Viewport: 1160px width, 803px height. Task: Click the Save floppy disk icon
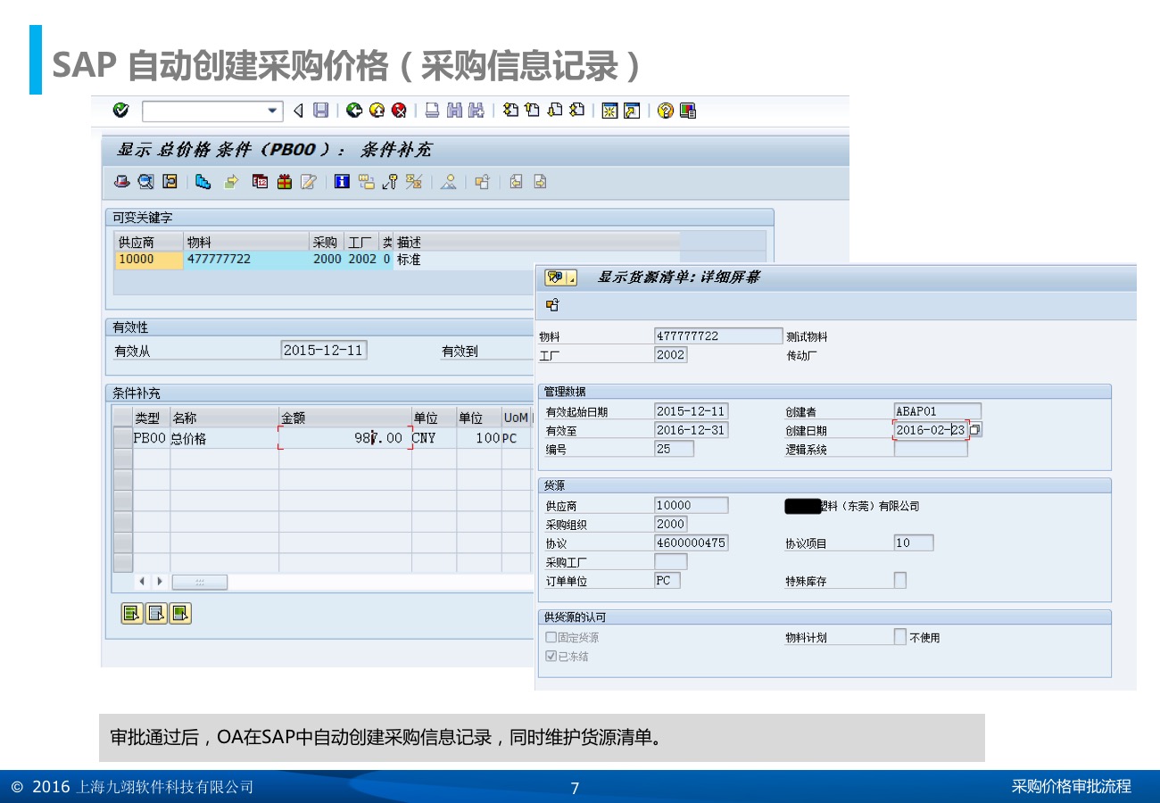click(x=320, y=111)
